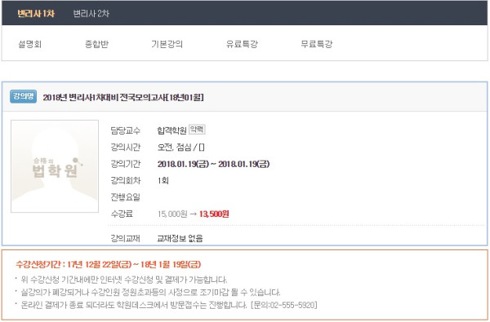Click the 교재정보 없음 text
Image resolution: width=490 pixels, height=322 pixels.
[180, 238]
